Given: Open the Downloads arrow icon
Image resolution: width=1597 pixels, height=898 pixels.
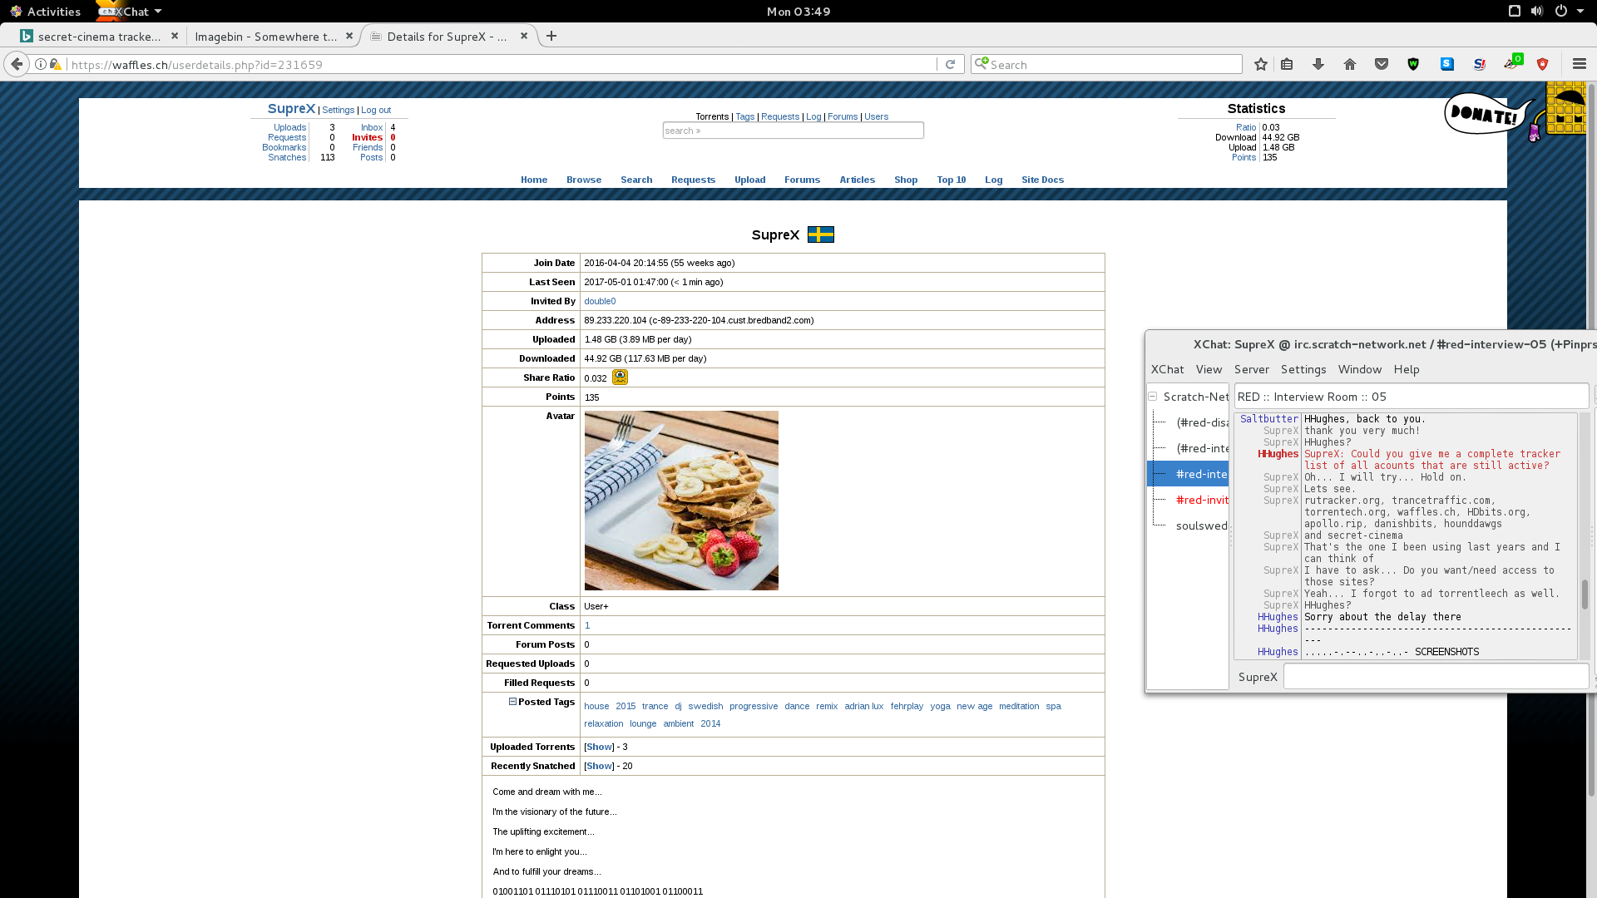Looking at the screenshot, I should point(1318,64).
